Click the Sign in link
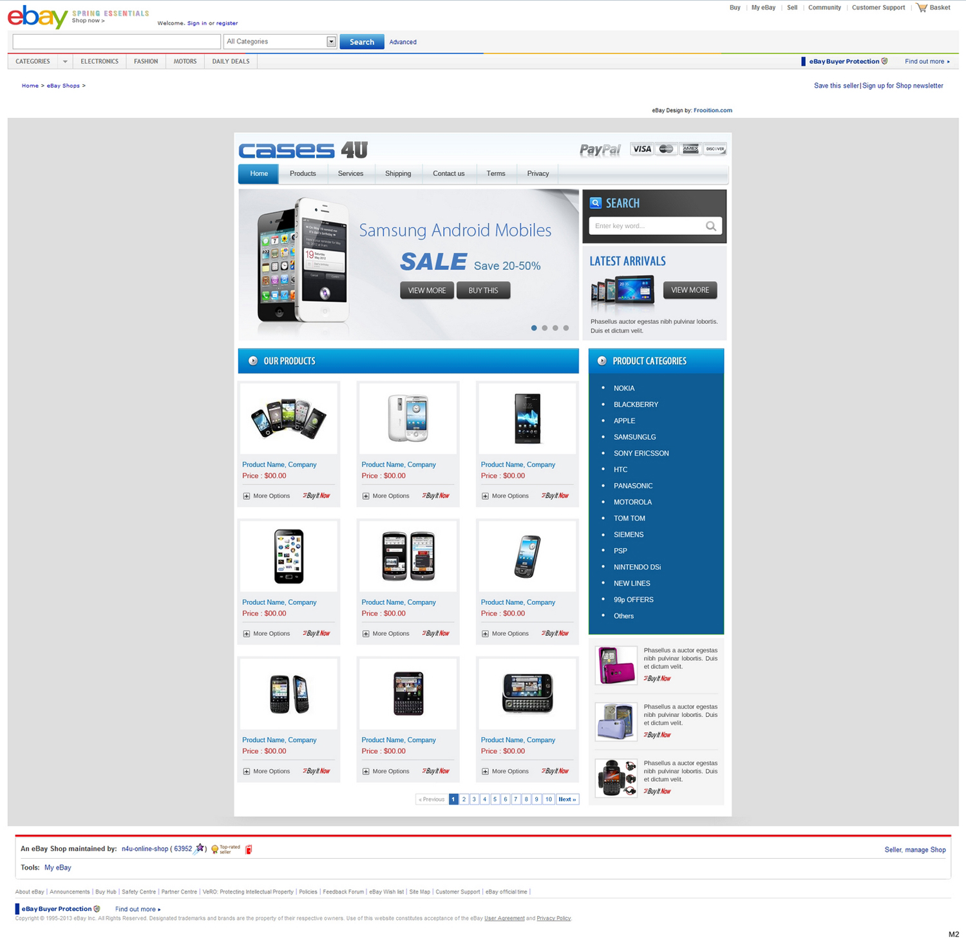 pyautogui.click(x=197, y=23)
